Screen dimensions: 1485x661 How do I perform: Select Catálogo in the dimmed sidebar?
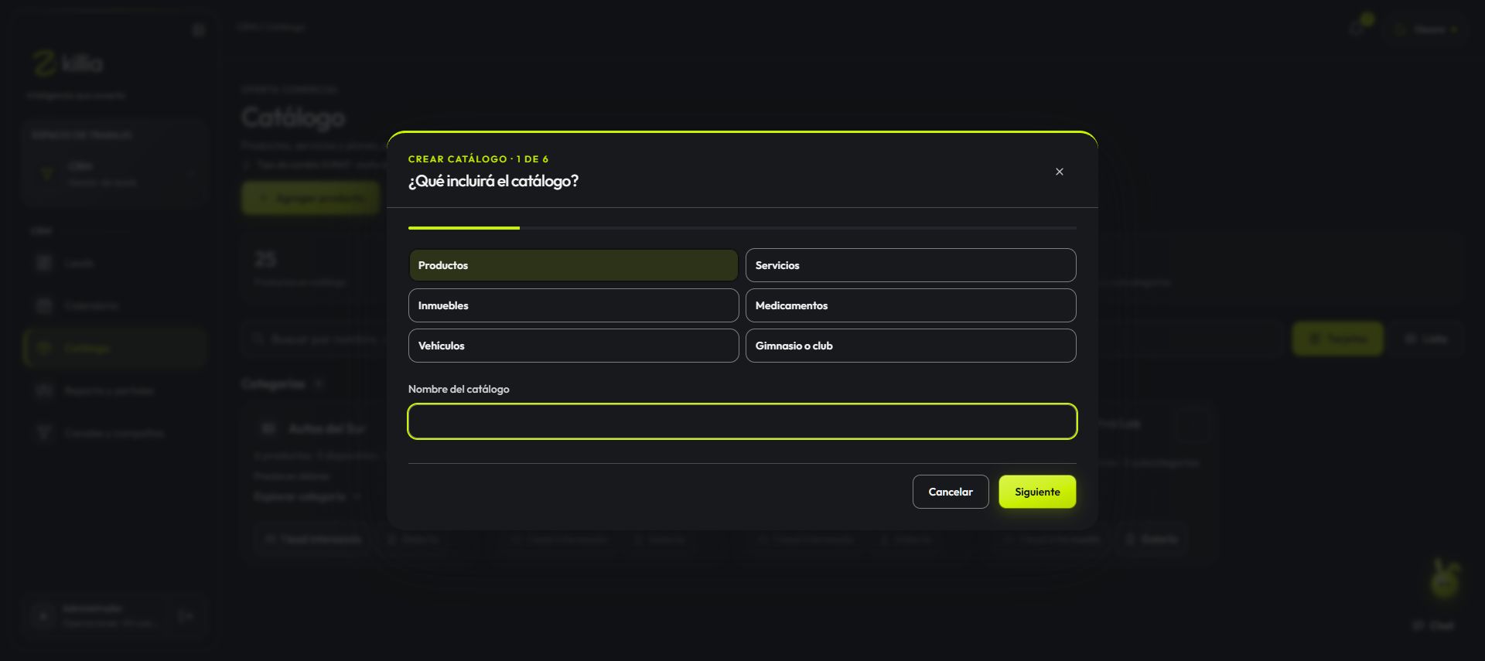coord(114,349)
